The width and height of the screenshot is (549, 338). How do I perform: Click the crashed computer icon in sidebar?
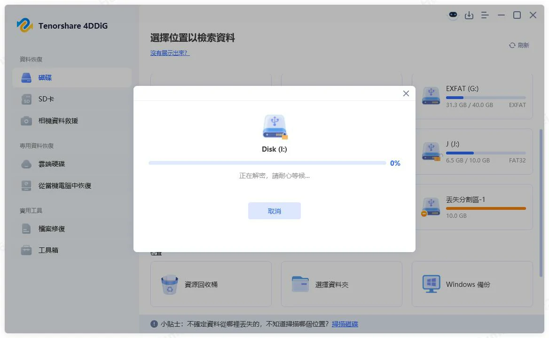[26, 185]
